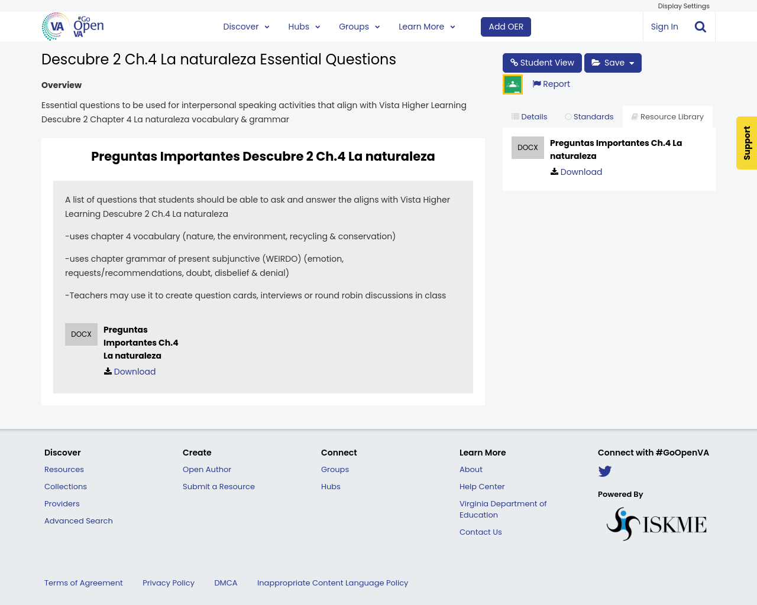Open the yellow Support side tab
Screen dimensions: 757x605
746,143
